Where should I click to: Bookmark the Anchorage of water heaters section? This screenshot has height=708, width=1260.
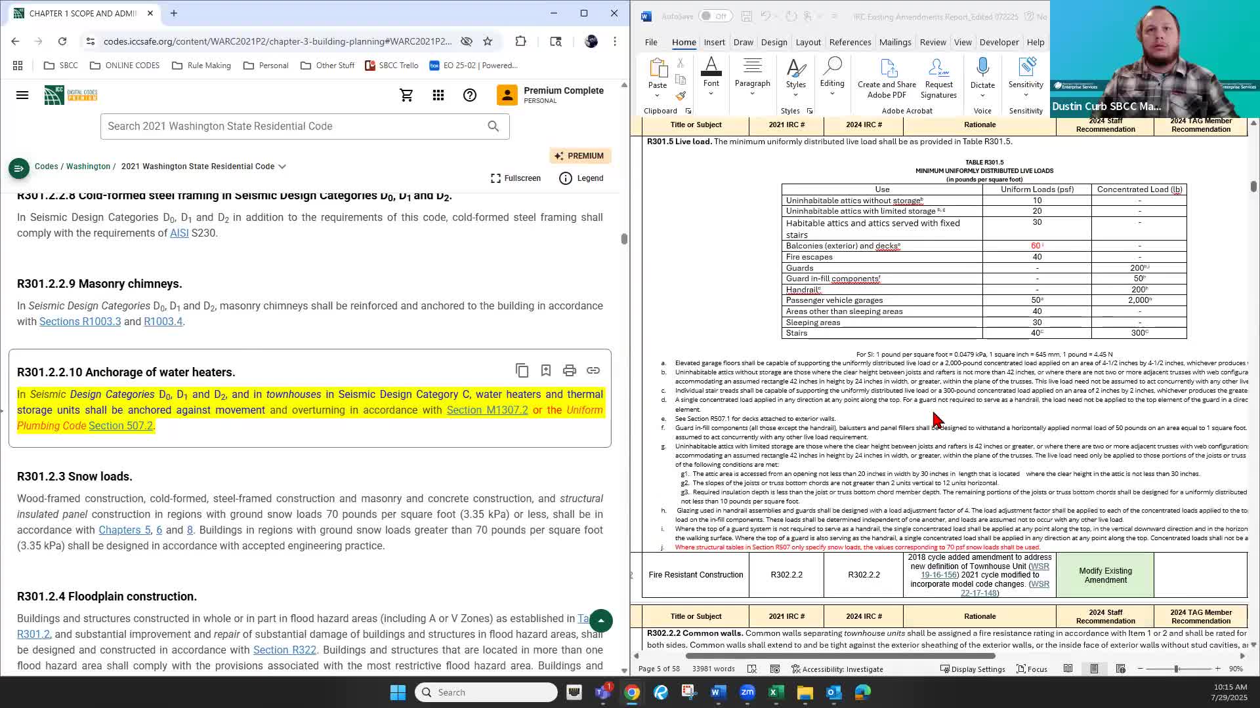(x=545, y=370)
